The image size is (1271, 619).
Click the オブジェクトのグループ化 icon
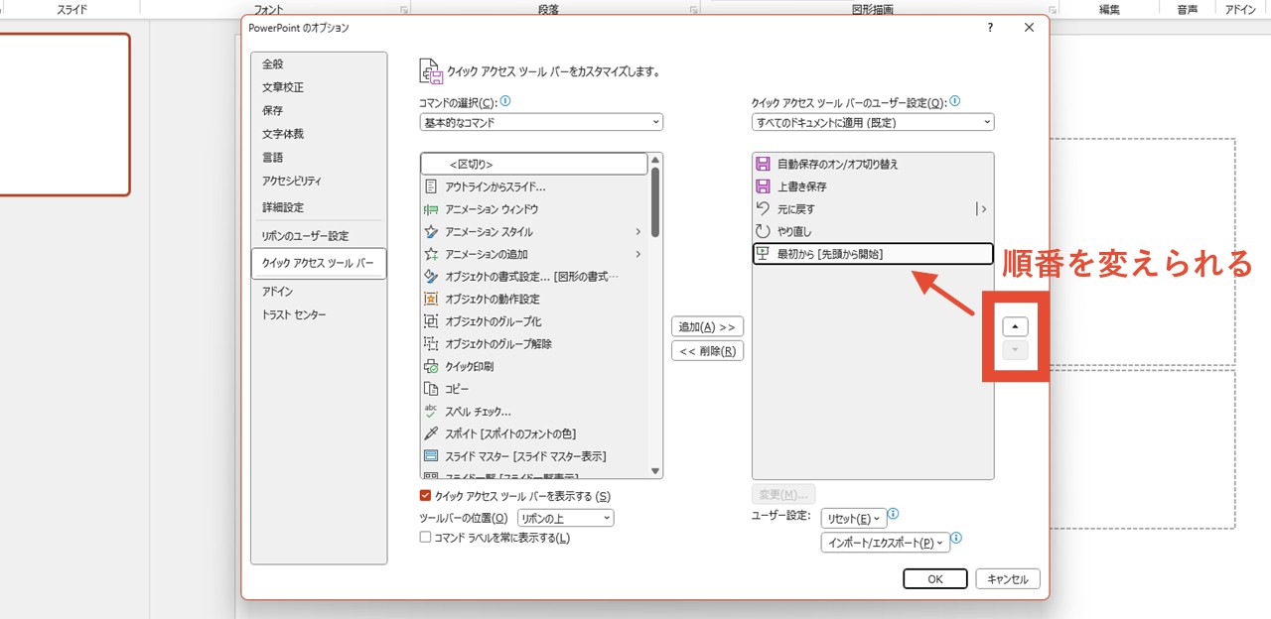pos(431,321)
